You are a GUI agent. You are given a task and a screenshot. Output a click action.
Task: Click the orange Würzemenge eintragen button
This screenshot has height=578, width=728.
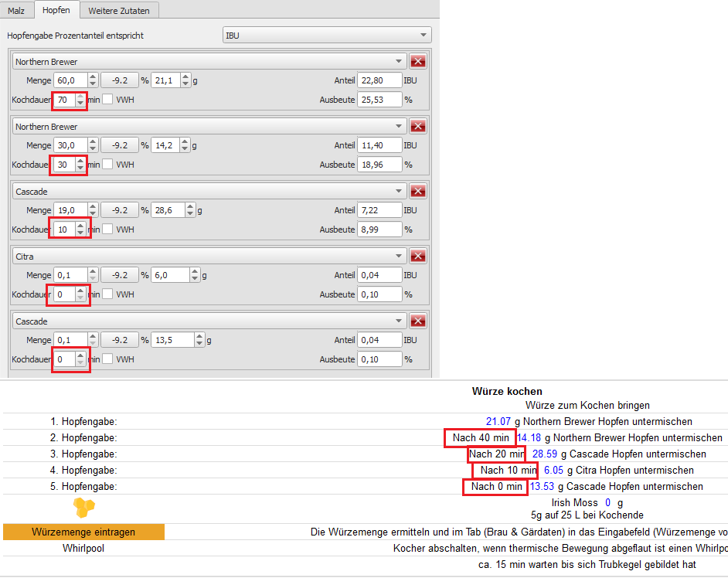tap(83, 532)
